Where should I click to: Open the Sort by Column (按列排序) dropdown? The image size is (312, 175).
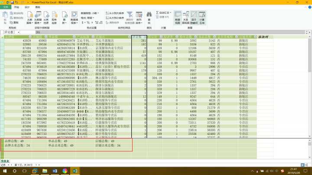139,20
